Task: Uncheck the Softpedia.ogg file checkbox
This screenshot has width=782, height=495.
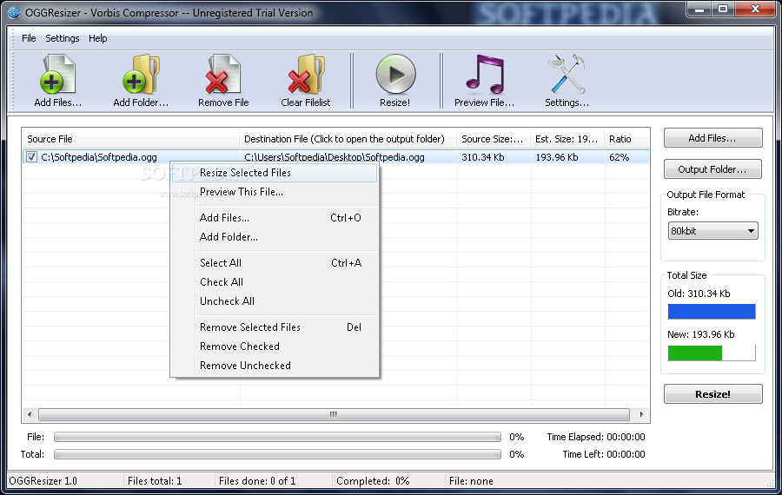Action: pos(31,157)
